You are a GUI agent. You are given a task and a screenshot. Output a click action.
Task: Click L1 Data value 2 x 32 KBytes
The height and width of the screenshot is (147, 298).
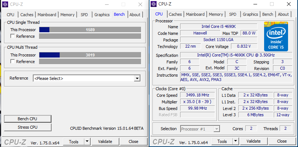[x=255, y=95]
